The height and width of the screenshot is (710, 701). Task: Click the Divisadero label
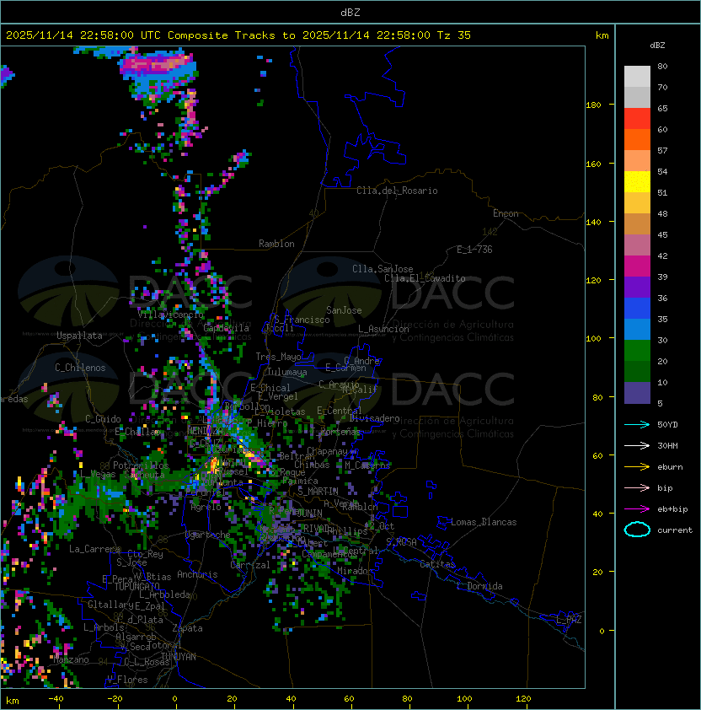375,418
